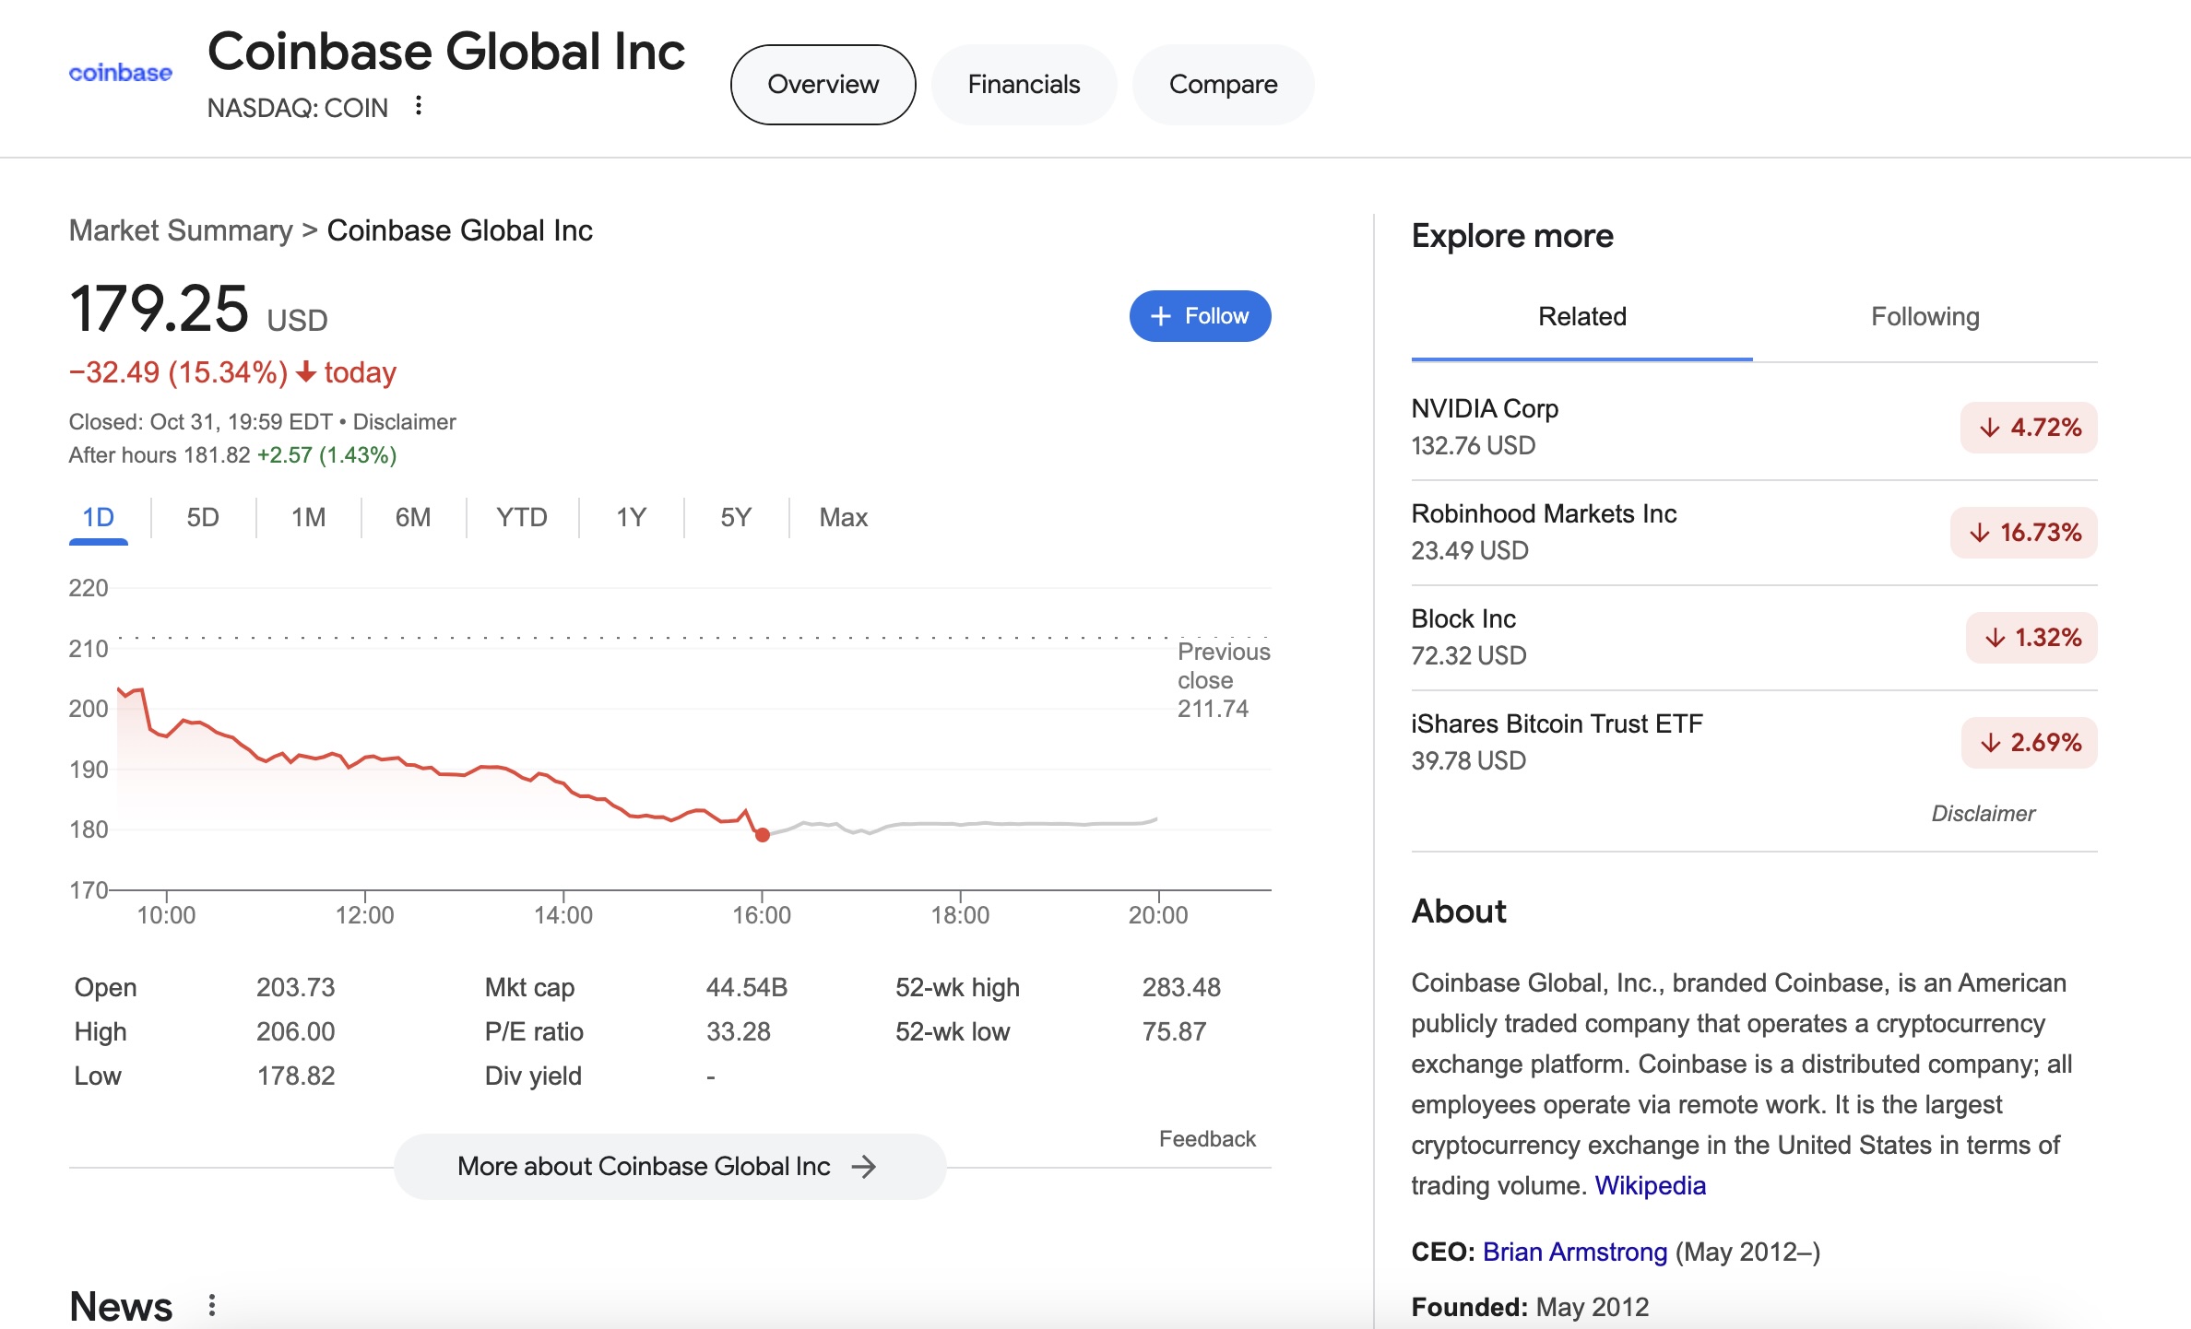The width and height of the screenshot is (2191, 1329).
Task: Open the Compare tab
Action: (1224, 85)
